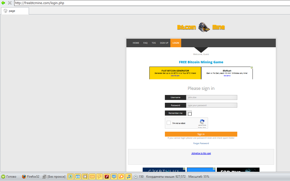Check the I'm not a robot box

pyautogui.click(x=169, y=123)
